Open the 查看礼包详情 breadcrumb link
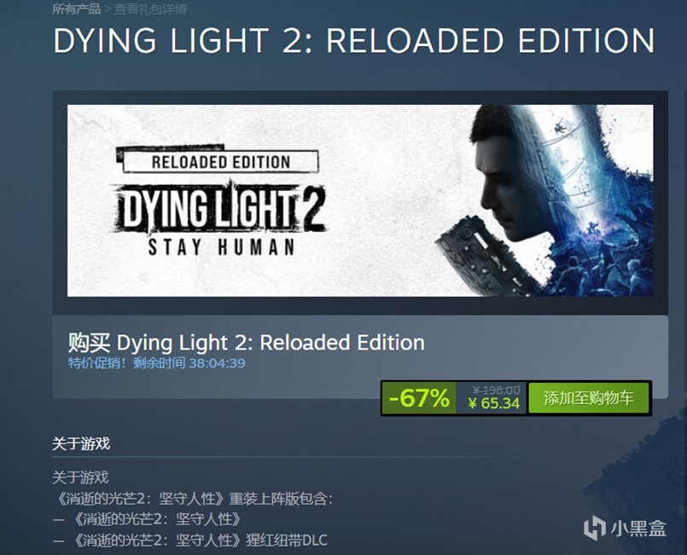This screenshot has width=687, height=555. point(150,9)
